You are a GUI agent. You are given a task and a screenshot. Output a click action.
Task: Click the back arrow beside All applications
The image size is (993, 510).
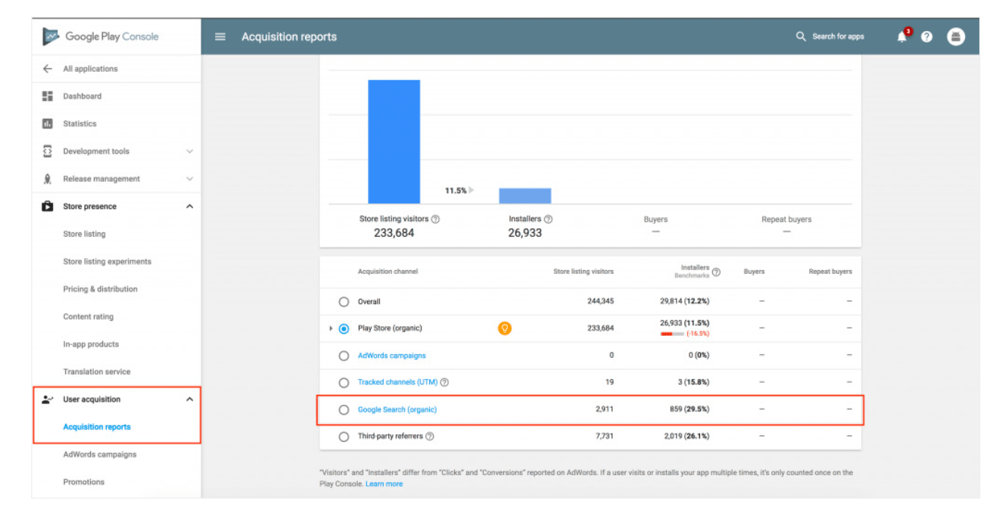(x=48, y=69)
